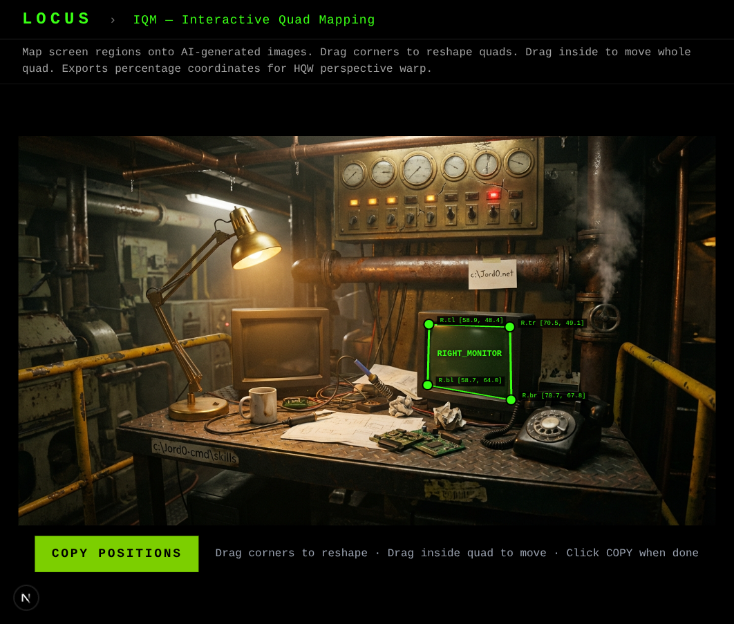Click the c:\Jord0.net sticky note

tap(492, 274)
